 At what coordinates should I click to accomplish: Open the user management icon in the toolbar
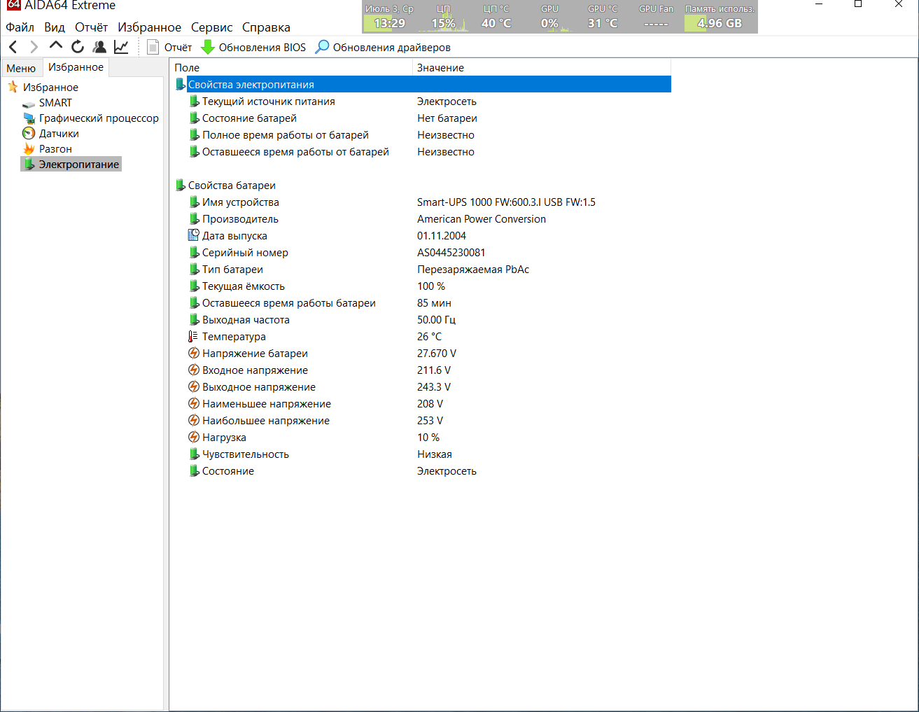point(99,47)
